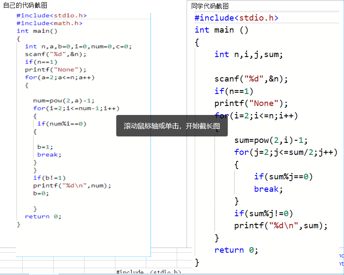This screenshot has width=344, height=275.
Task: Click the 滚动鼠标轴或单击，开始截长图 tooltip
Action: click(172, 126)
